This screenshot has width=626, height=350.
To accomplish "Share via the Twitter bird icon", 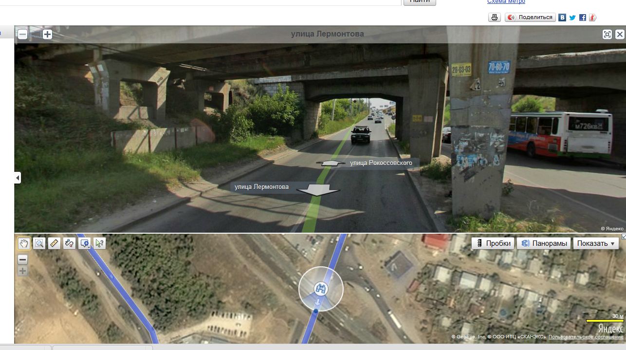I will (573, 18).
